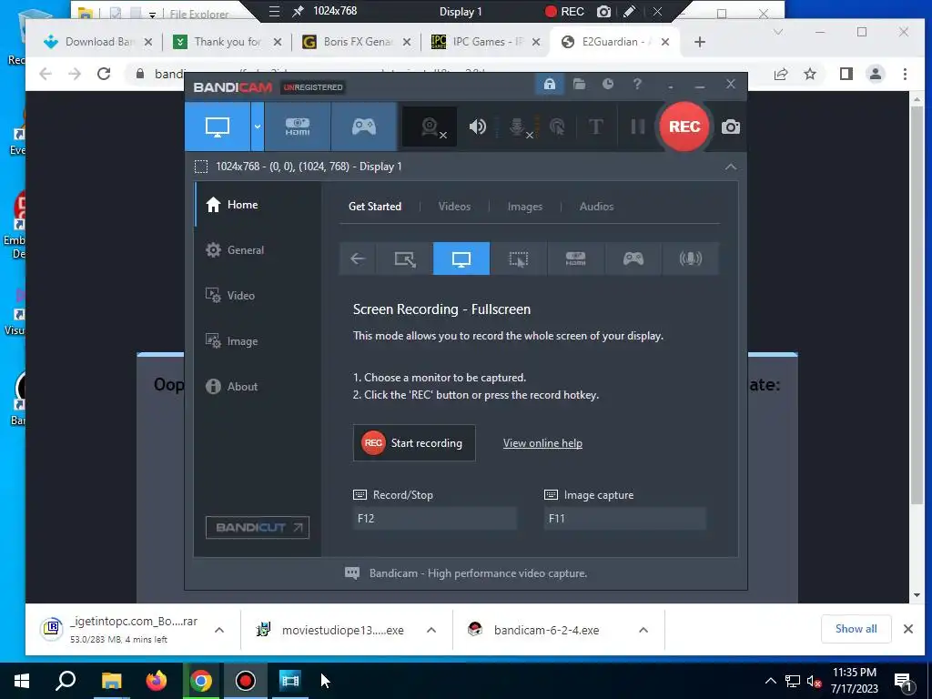Click drawing pencil icon in recording bar
Screen dimensions: 932x699
630,11
